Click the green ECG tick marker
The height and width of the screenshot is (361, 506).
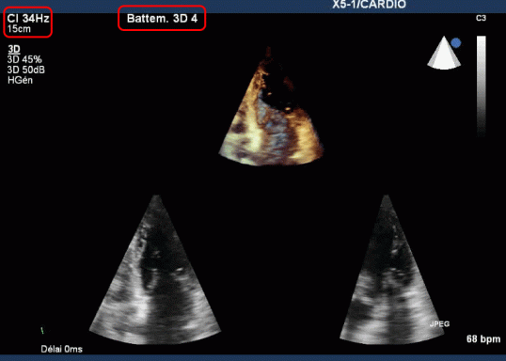(42, 330)
